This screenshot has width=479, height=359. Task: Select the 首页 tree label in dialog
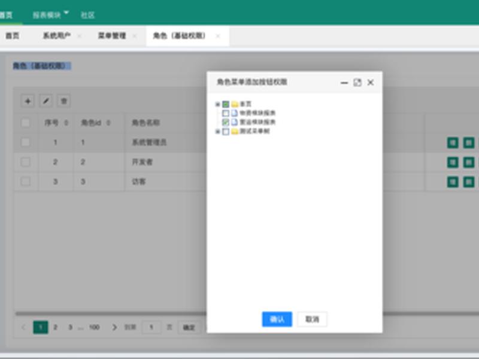245,104
